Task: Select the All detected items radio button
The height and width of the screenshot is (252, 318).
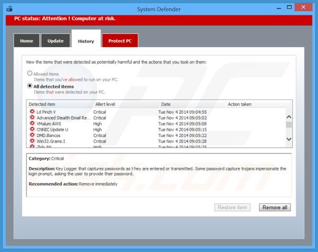Action: click(30, 86)
